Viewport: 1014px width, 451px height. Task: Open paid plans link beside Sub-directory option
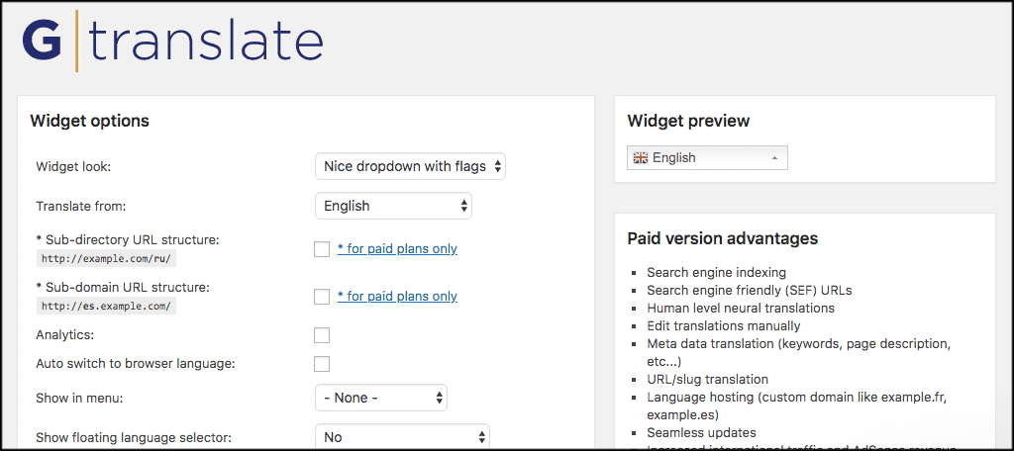click(x=397, y=249)
